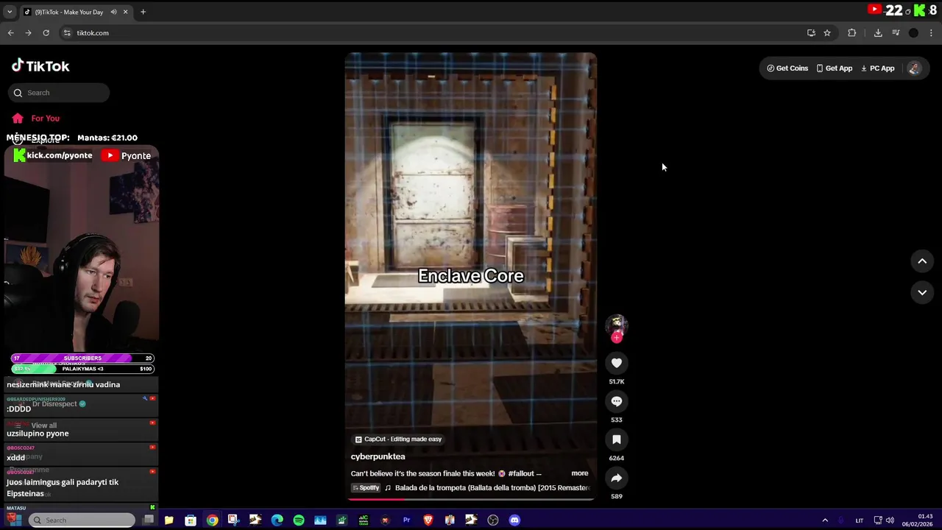This screenshot has height=530, width=942.
Task: Mute the TikTok tab audio icon
Action: (114, 12)
